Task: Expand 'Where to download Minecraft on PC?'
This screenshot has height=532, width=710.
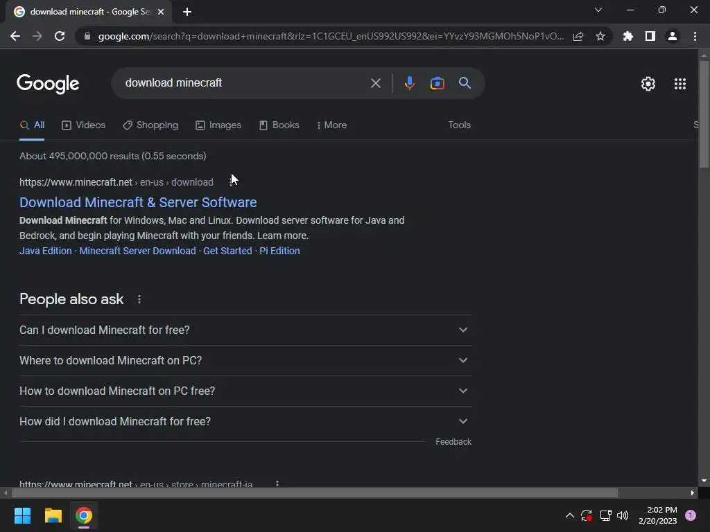Action: (245, 360)
